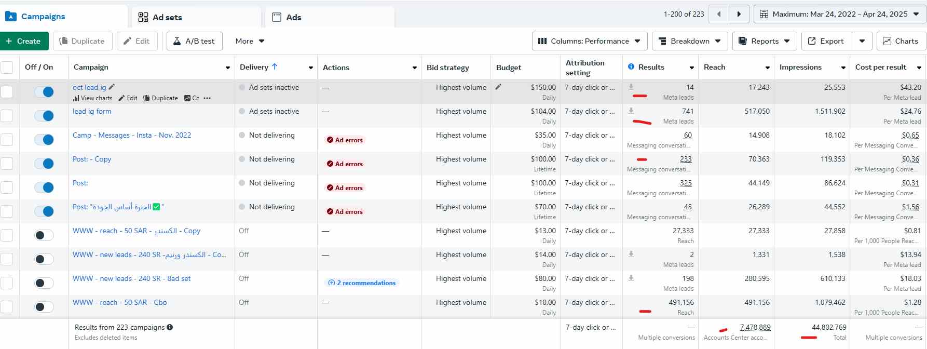927x349 pixels.
Task: Open View charts for oct lead ig
Action: (x=93, y=98)
